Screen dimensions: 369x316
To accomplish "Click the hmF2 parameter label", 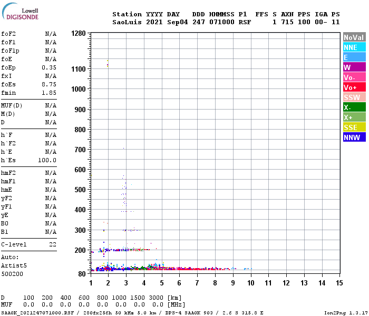I will tap(8, 173).
